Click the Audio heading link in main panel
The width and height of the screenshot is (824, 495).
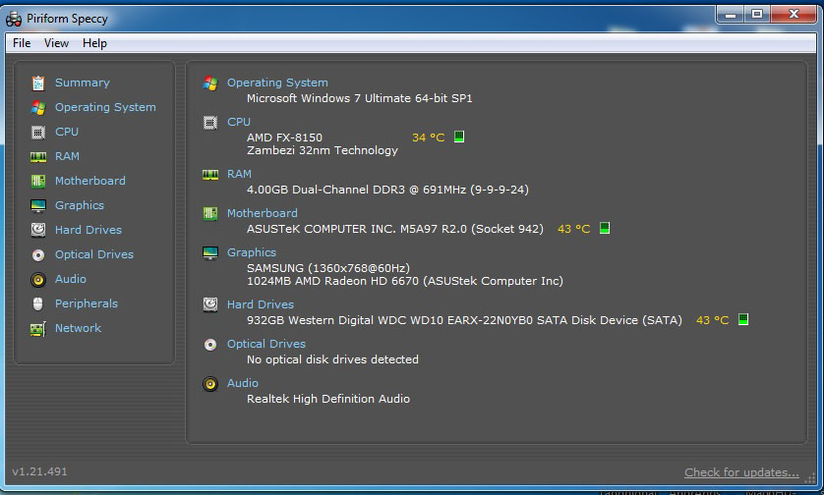(x=242, y=384)
